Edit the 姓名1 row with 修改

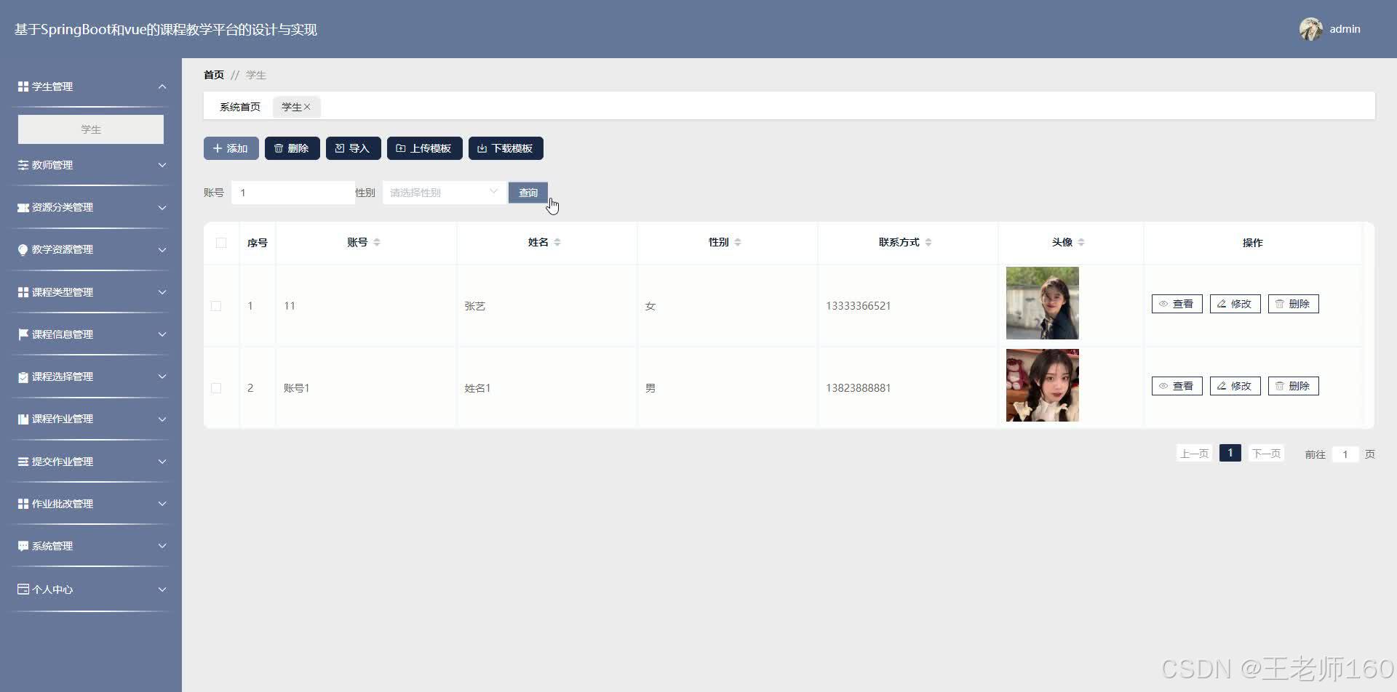[1235, 386]
